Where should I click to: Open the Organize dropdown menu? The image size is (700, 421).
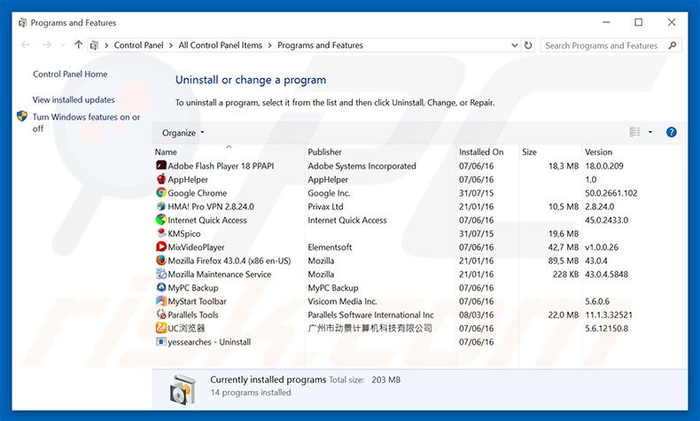tap(183, 133)
